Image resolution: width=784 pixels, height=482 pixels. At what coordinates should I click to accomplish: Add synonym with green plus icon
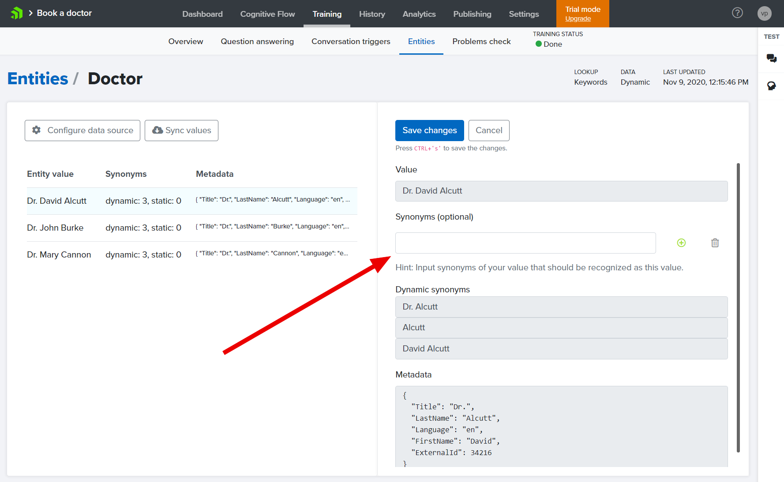681,243
